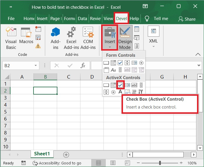Select the Form Controls option button
204x167 pixels.
coord(141,63)
